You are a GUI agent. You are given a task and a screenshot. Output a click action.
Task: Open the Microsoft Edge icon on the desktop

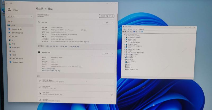click(3, 11)
